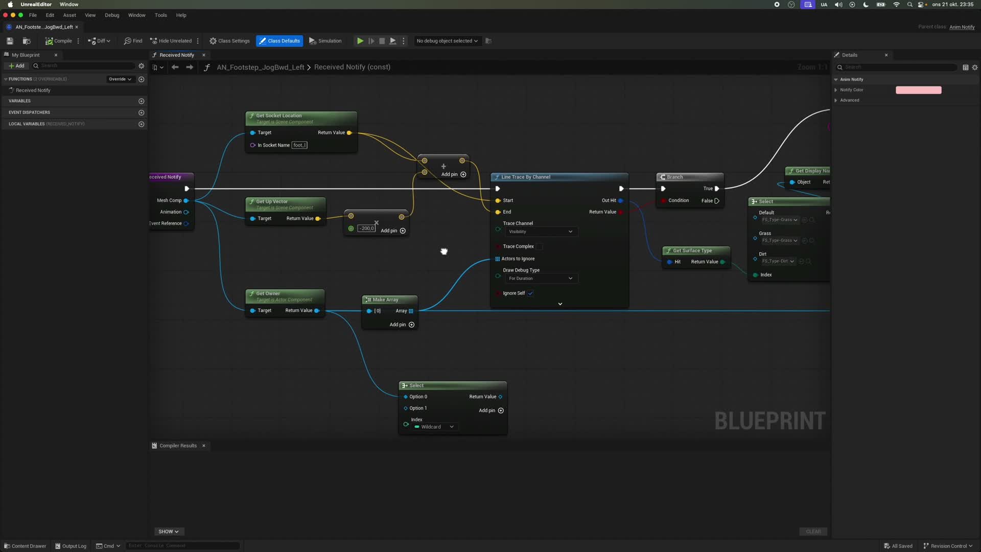Click the Compile blueprint icon
Viewport: 981px width, 552px height.
pos(49,41)
